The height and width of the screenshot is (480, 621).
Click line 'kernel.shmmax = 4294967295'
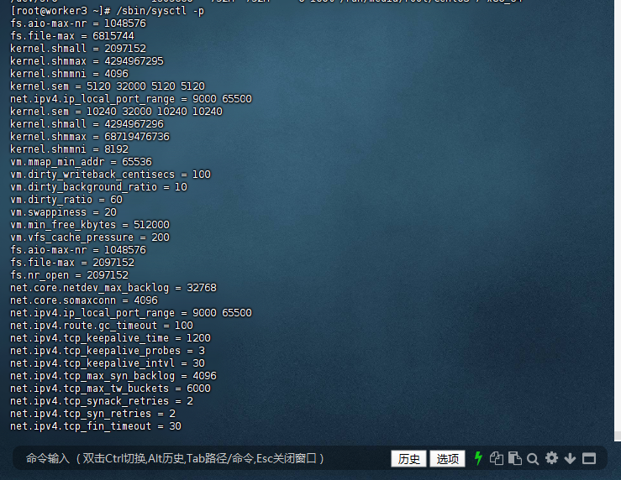click(87, 61)
